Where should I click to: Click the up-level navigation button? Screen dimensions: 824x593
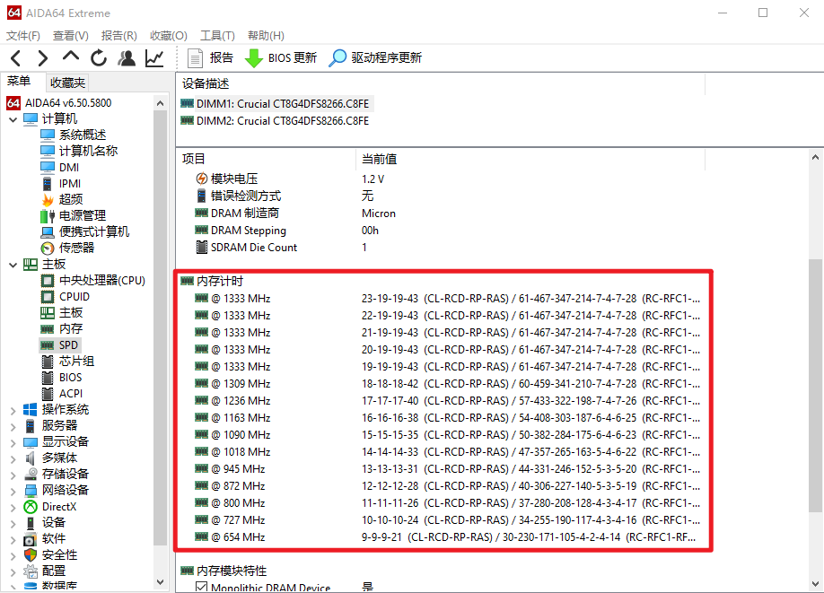pyautogui.click(x=70, y=56)
